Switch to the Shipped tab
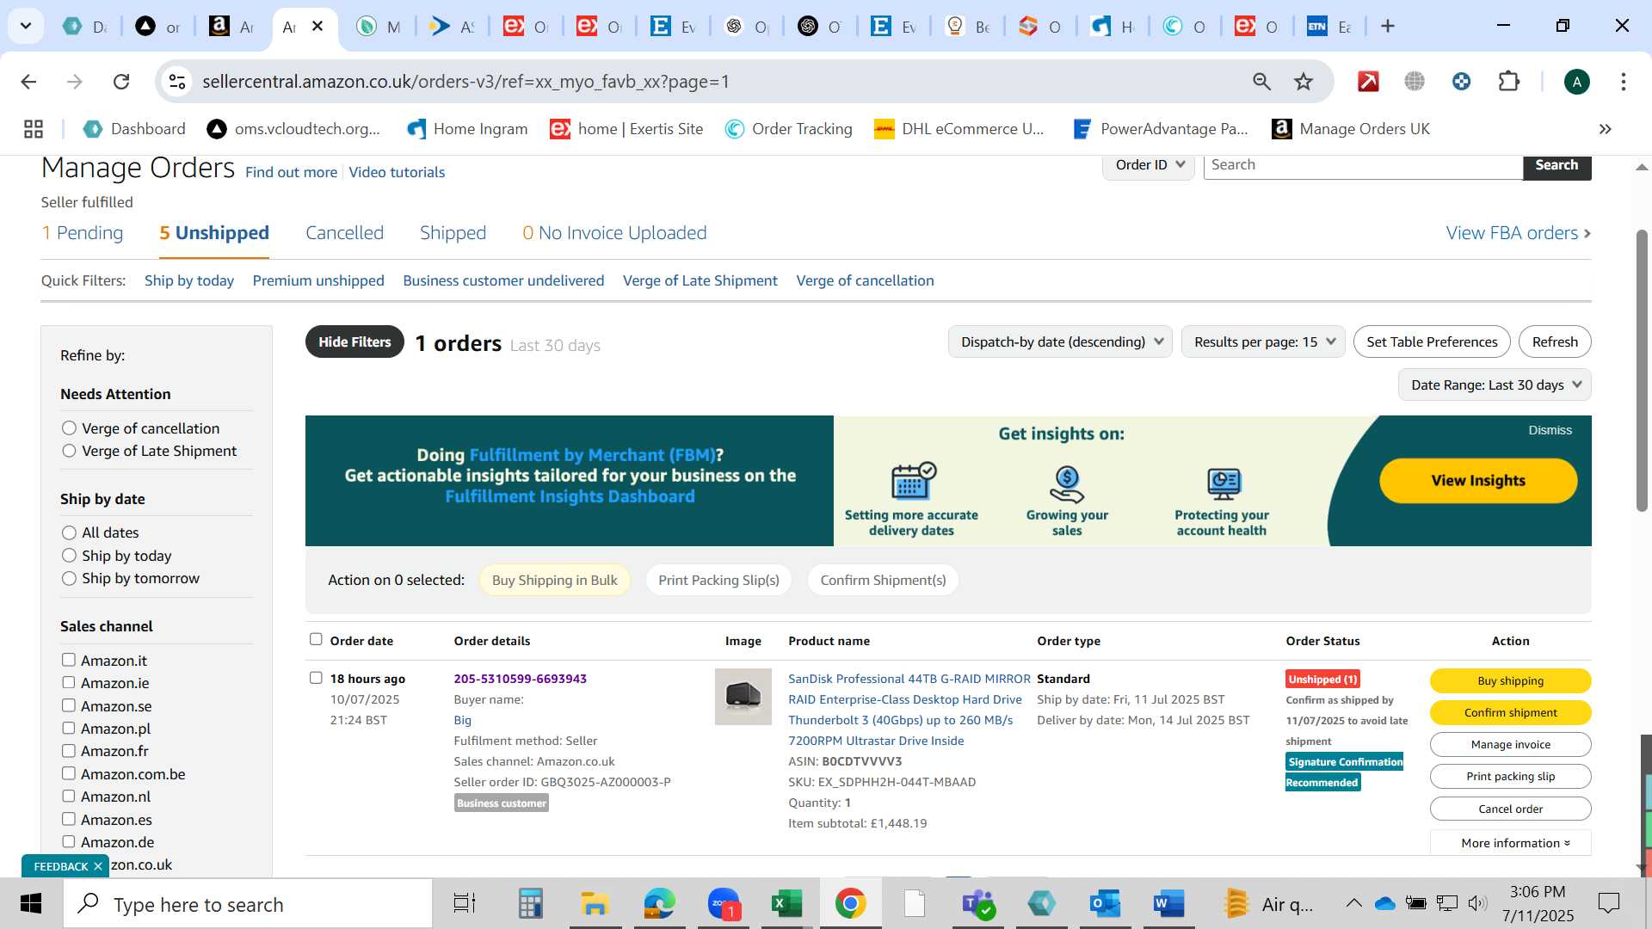The image size is (1652, 929). tap(453, 233)
